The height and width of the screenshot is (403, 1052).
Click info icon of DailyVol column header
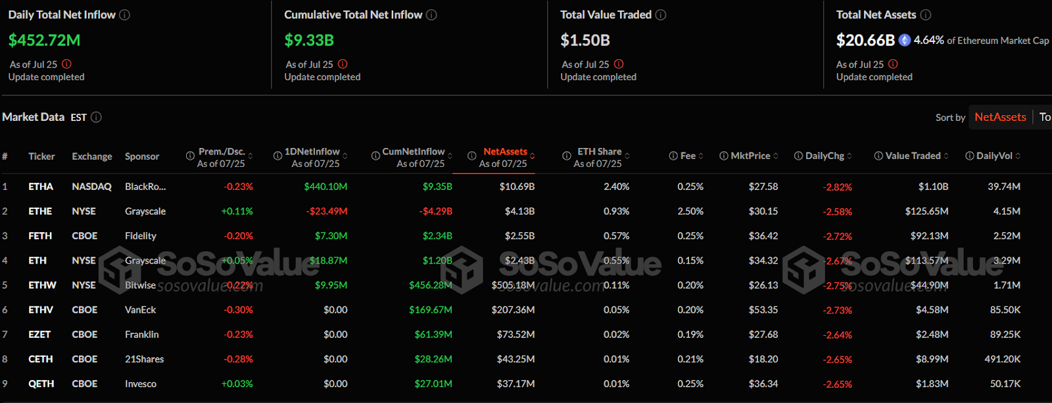(970, 156)
